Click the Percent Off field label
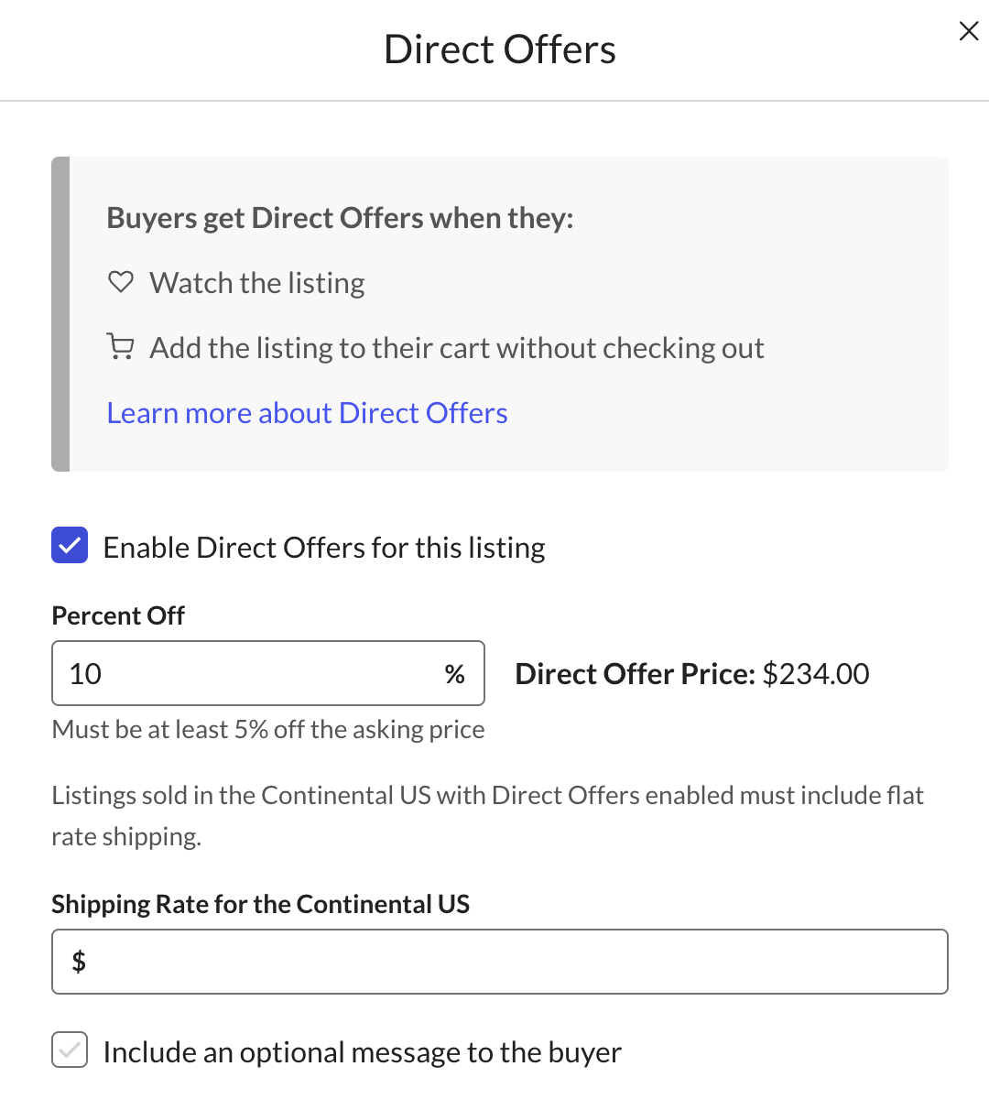The height and width of the screenshot is (1099, 989). pos(118,615)
